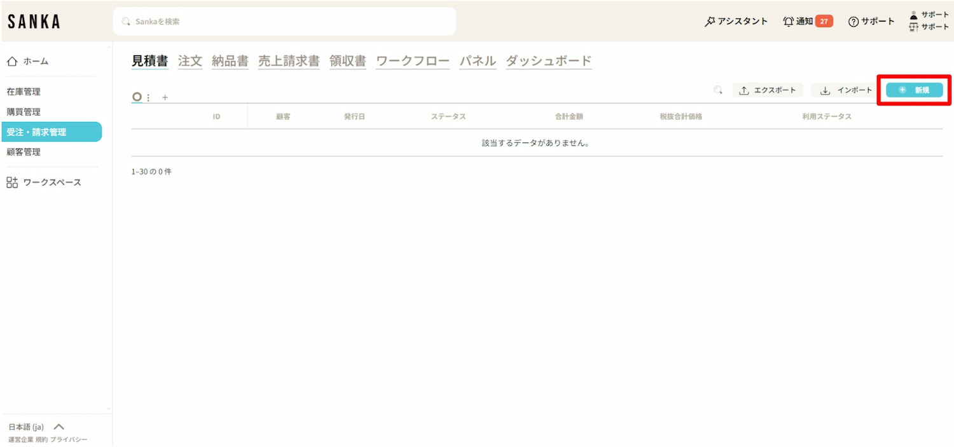Click the SANKA logo

34,22
